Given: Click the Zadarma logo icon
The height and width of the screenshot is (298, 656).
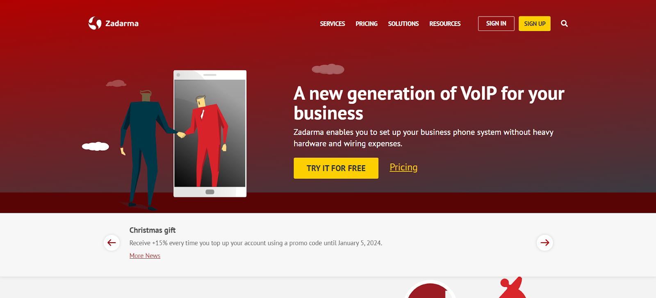Looking at the screenshot, I should 95,23.
